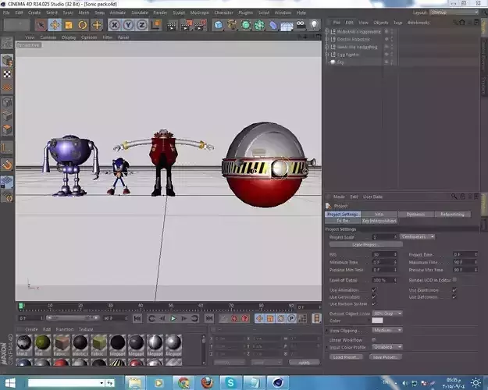The height and width of the screenshot is (390, 488).
Task: Open the Camera object icon
Action: coord(301,24)
